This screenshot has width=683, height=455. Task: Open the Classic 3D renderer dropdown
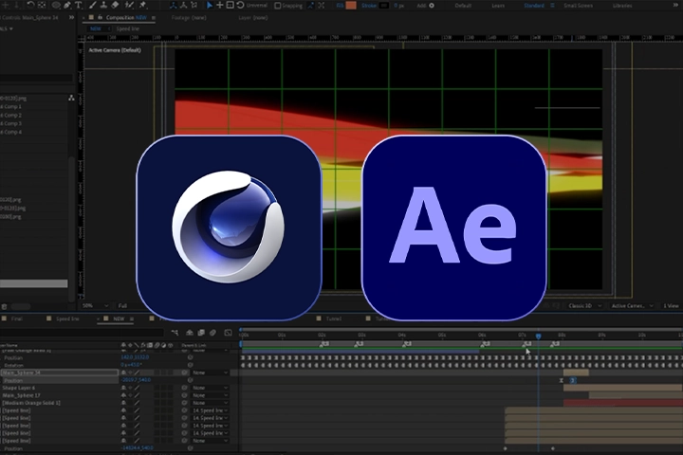coord(584,306)
